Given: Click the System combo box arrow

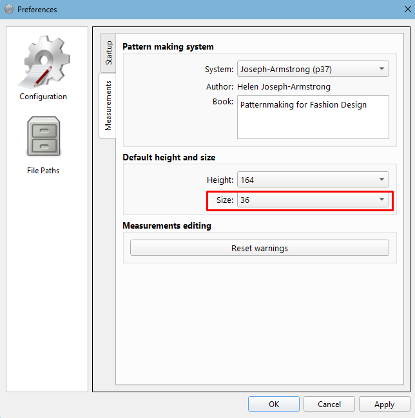Looking at the screenshot, I should point(381,69).
